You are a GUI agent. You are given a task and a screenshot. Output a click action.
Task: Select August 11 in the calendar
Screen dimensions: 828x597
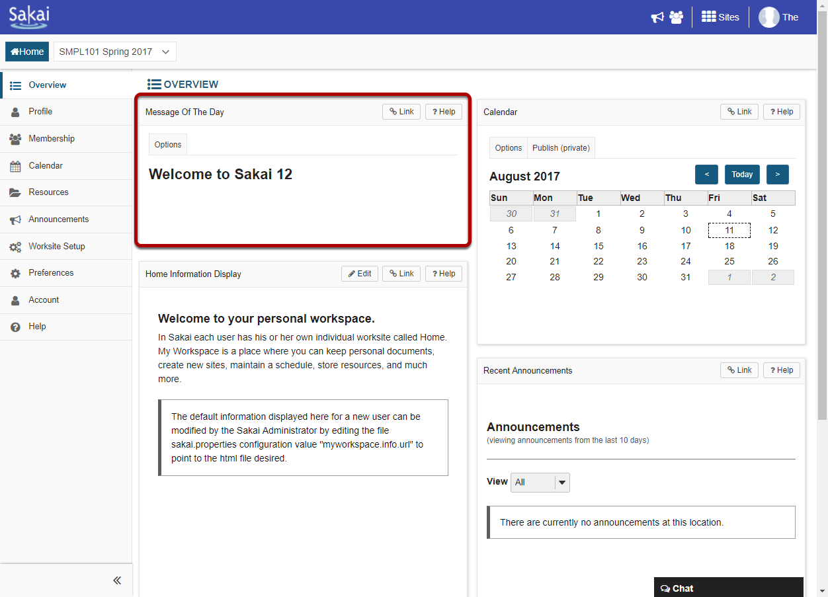pos(729,230)
